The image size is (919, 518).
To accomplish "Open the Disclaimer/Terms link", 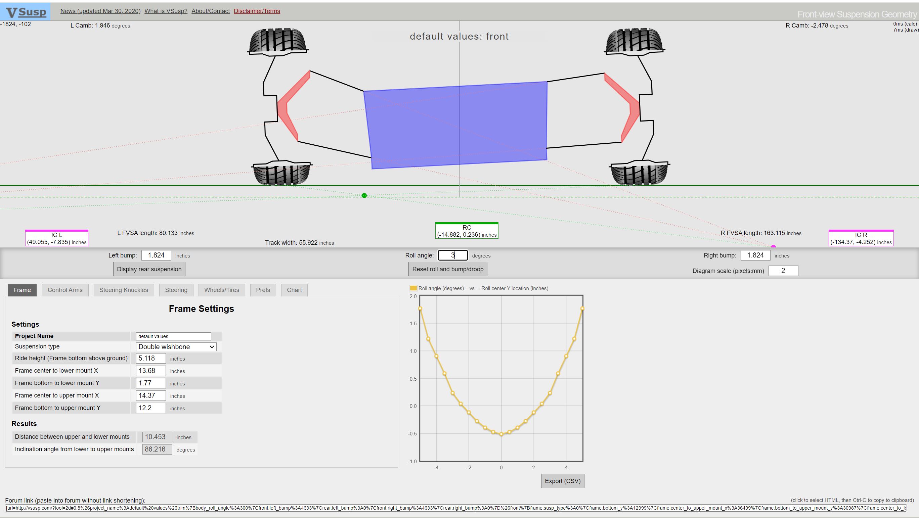I will (257, 11).
